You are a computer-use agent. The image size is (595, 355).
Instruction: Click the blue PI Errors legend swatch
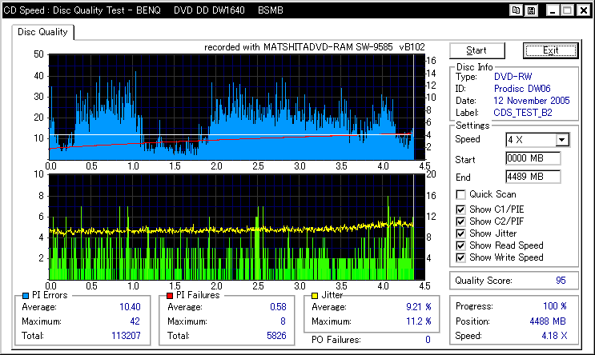(26, 296)
